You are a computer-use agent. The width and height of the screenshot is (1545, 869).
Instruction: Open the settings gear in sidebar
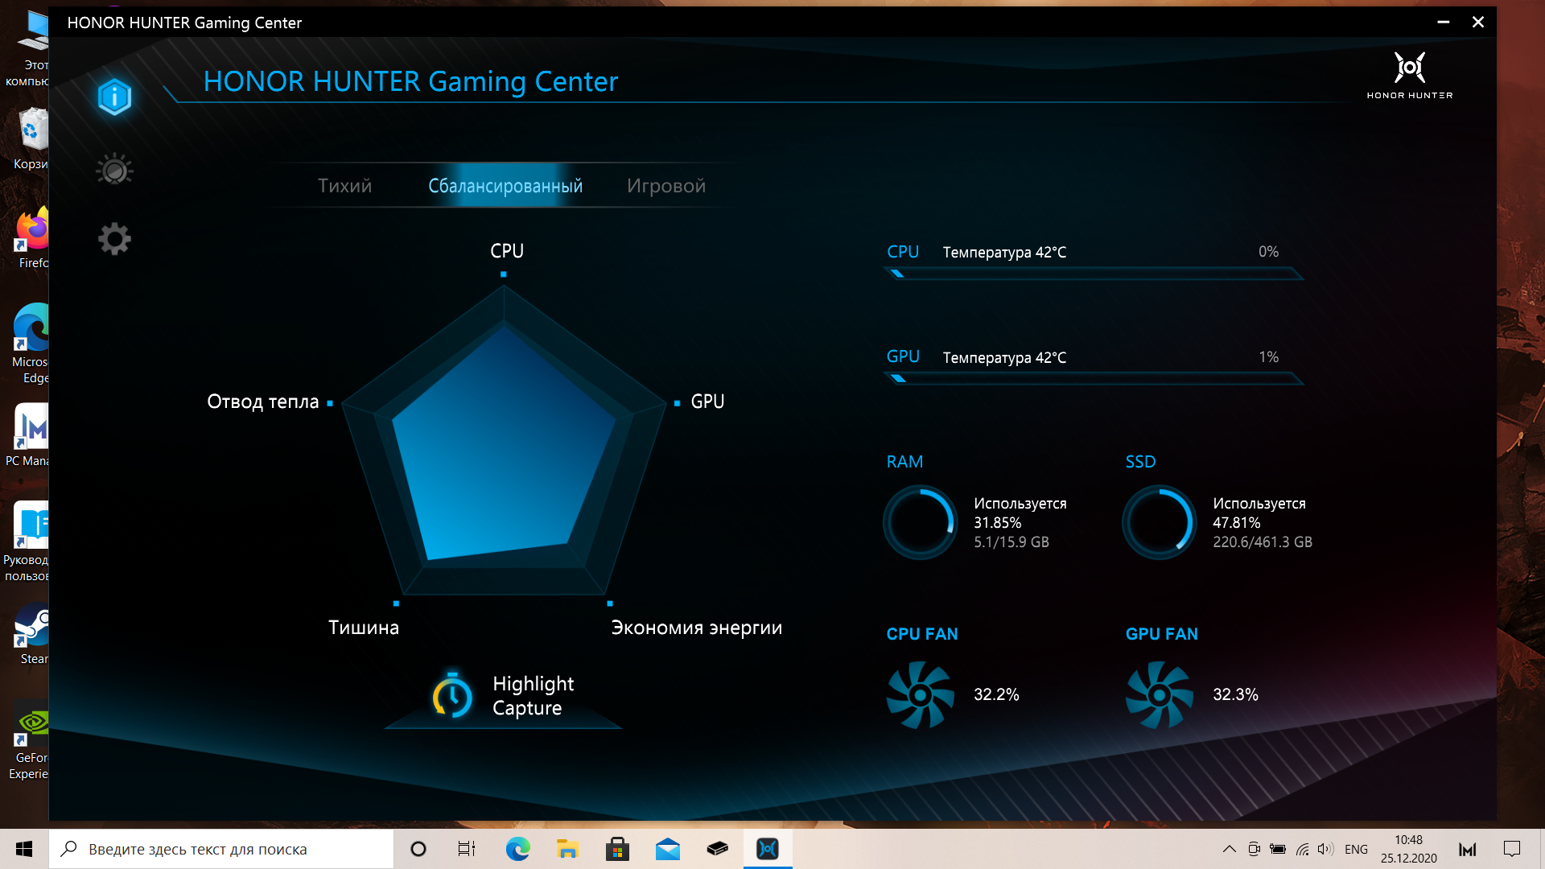(x=114, y=239)
